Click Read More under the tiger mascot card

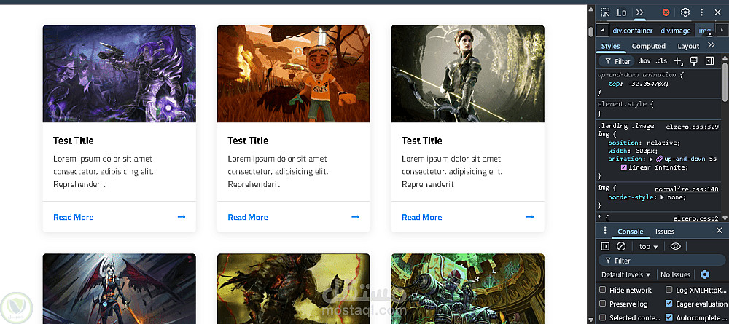(248, 217)
